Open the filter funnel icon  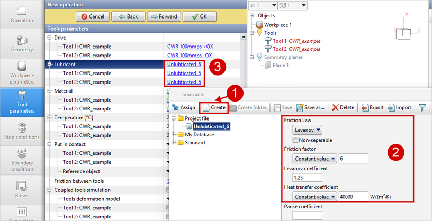click(422, 107)
